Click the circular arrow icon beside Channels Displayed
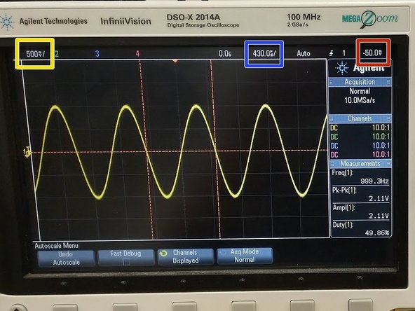The height and width of the screenshot is (311, 415). (163, 254)
